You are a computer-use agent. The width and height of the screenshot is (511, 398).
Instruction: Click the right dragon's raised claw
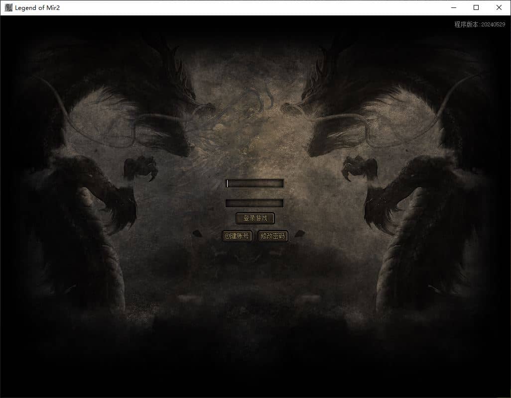[360, 168]
